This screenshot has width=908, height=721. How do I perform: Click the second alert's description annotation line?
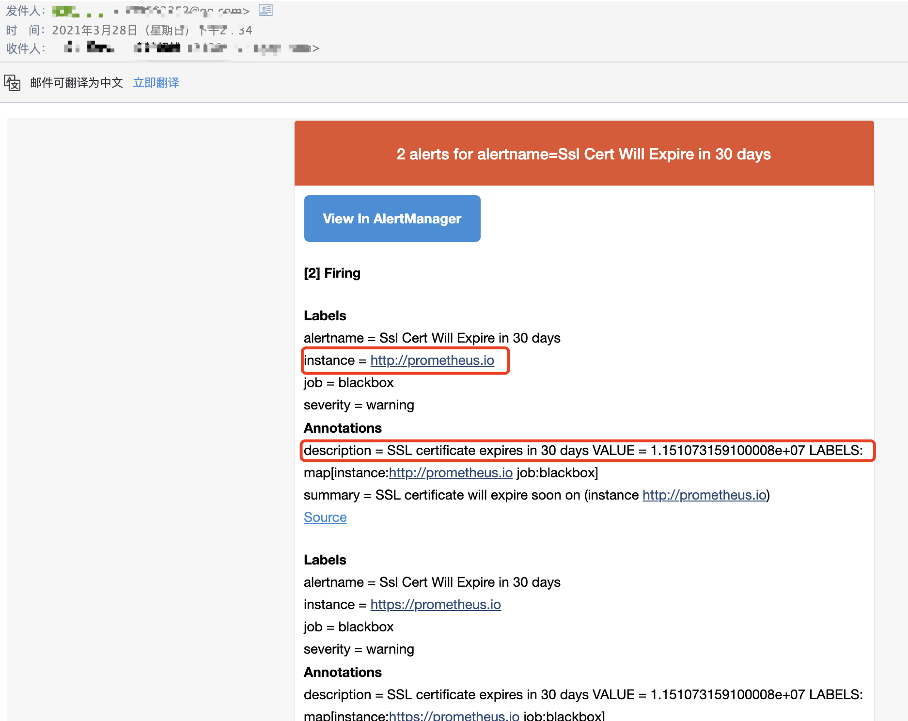[583, 695]
